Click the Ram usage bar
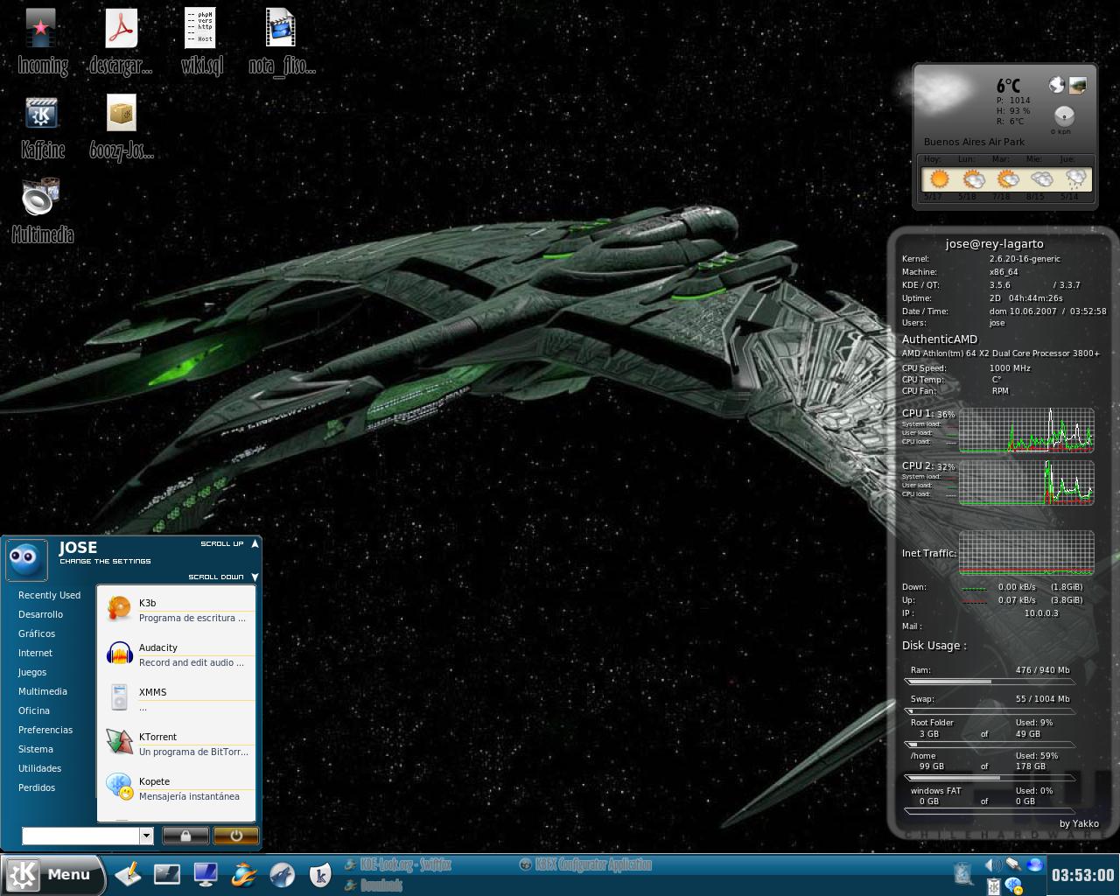The height and width of the screenshot is (896, 1120). pos(990,681)
